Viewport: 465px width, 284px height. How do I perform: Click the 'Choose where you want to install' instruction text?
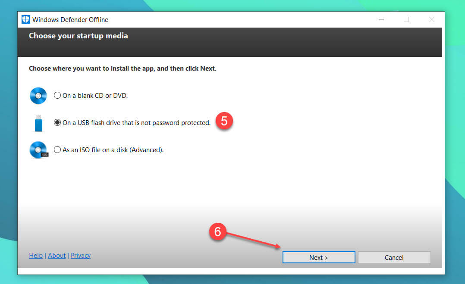tap(123, 69)
